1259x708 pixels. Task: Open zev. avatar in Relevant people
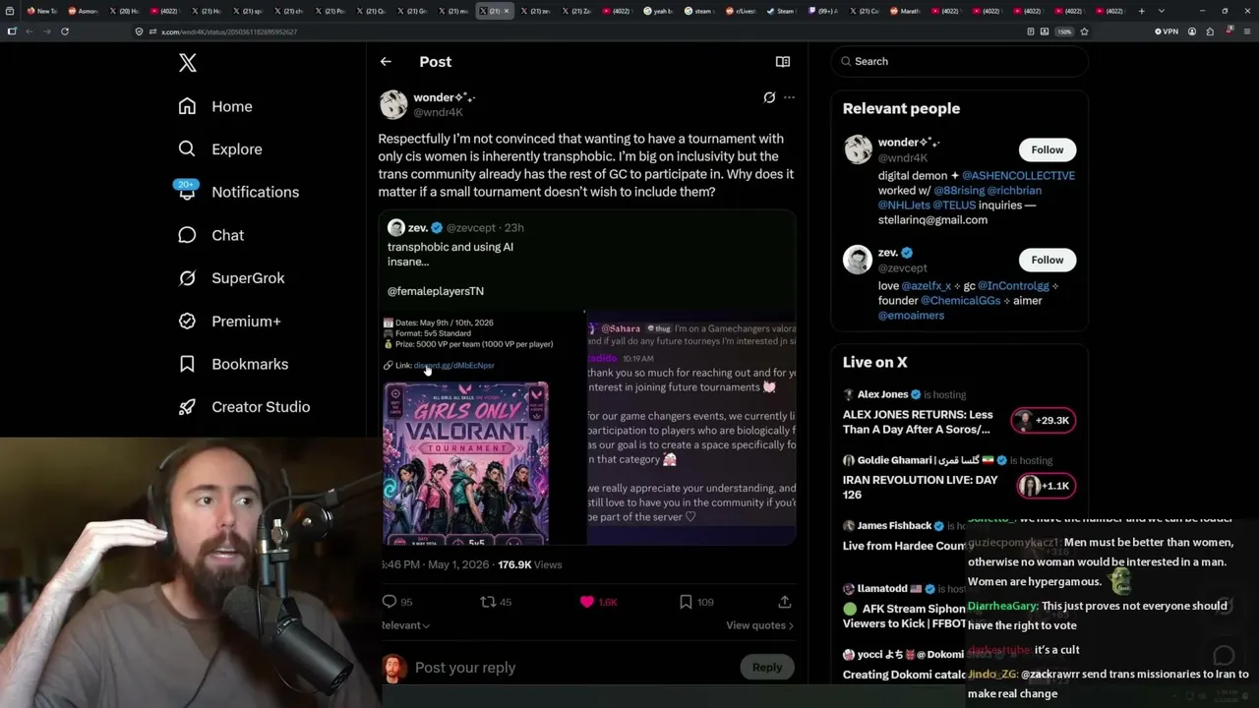[x=858, y=260]
